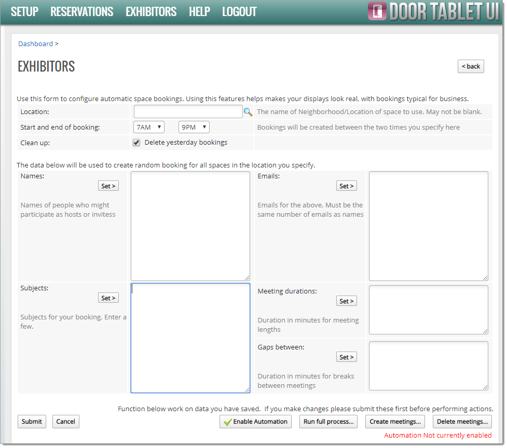Image resolution: width=507 pixels, height=448 pixels.
Task: Open the Setup menu
Action: click(x=24, y=11)
